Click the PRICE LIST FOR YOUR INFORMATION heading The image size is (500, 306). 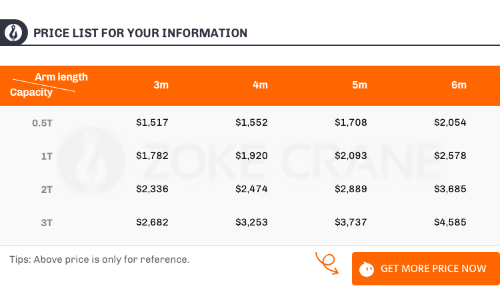140,33
